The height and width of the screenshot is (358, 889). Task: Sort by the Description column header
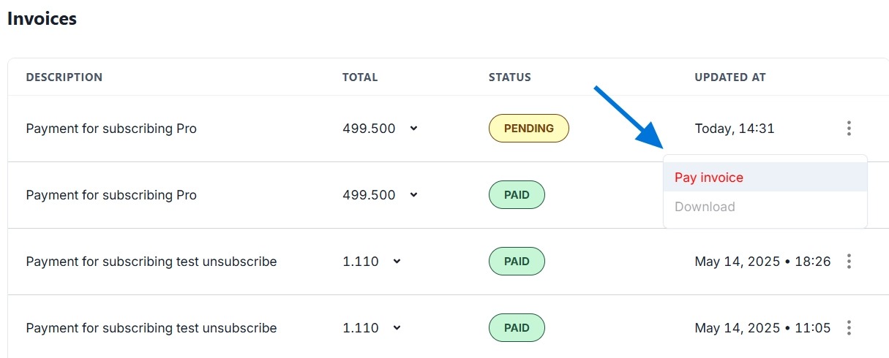pos(64,77)
